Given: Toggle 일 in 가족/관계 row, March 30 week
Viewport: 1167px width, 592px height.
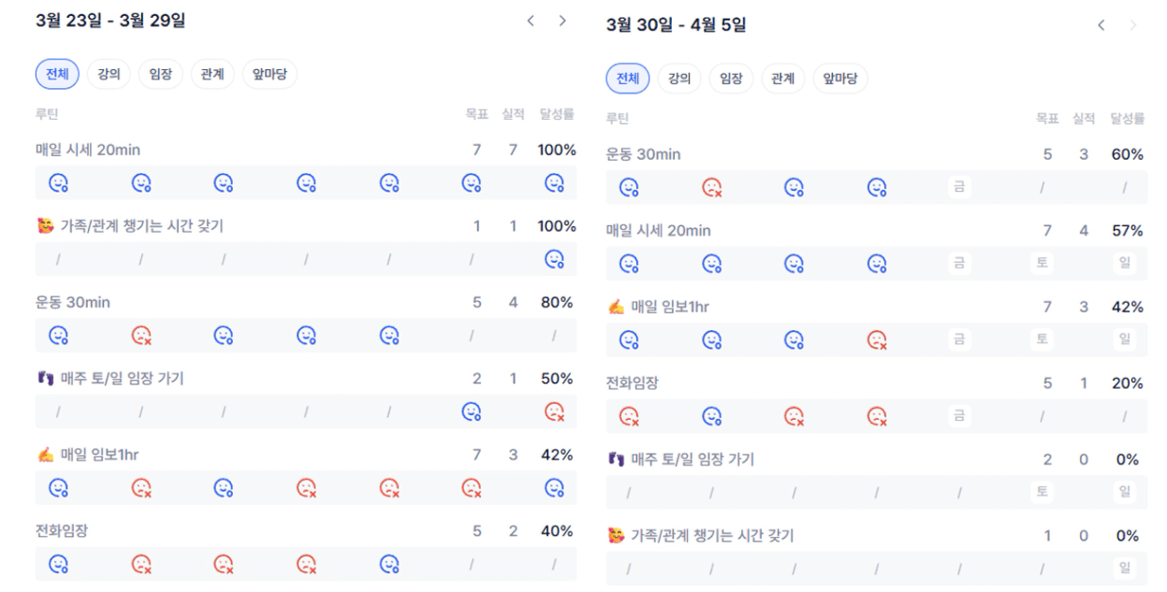Looking at the screenshot, I should coord(1125,568).
